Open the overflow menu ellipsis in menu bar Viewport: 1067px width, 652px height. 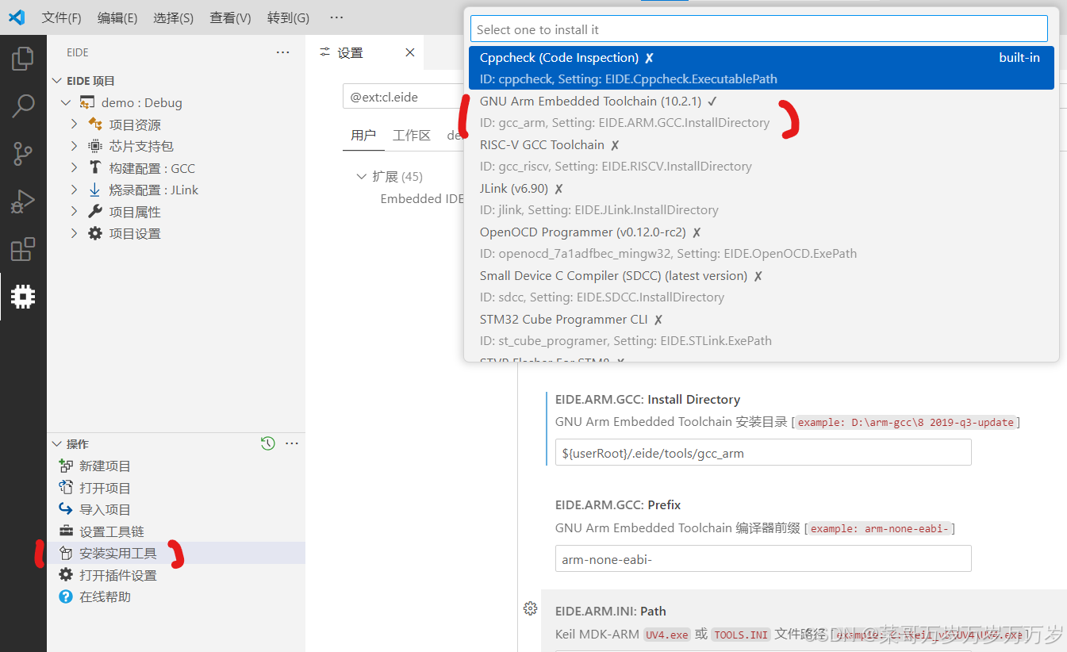(x=336, y=17)
